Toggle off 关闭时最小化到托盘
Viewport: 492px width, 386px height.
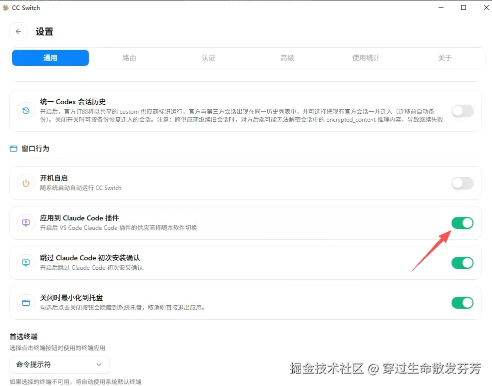[x=462, y=303]
